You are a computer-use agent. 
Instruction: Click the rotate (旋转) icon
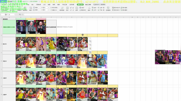tap(89, 8)
